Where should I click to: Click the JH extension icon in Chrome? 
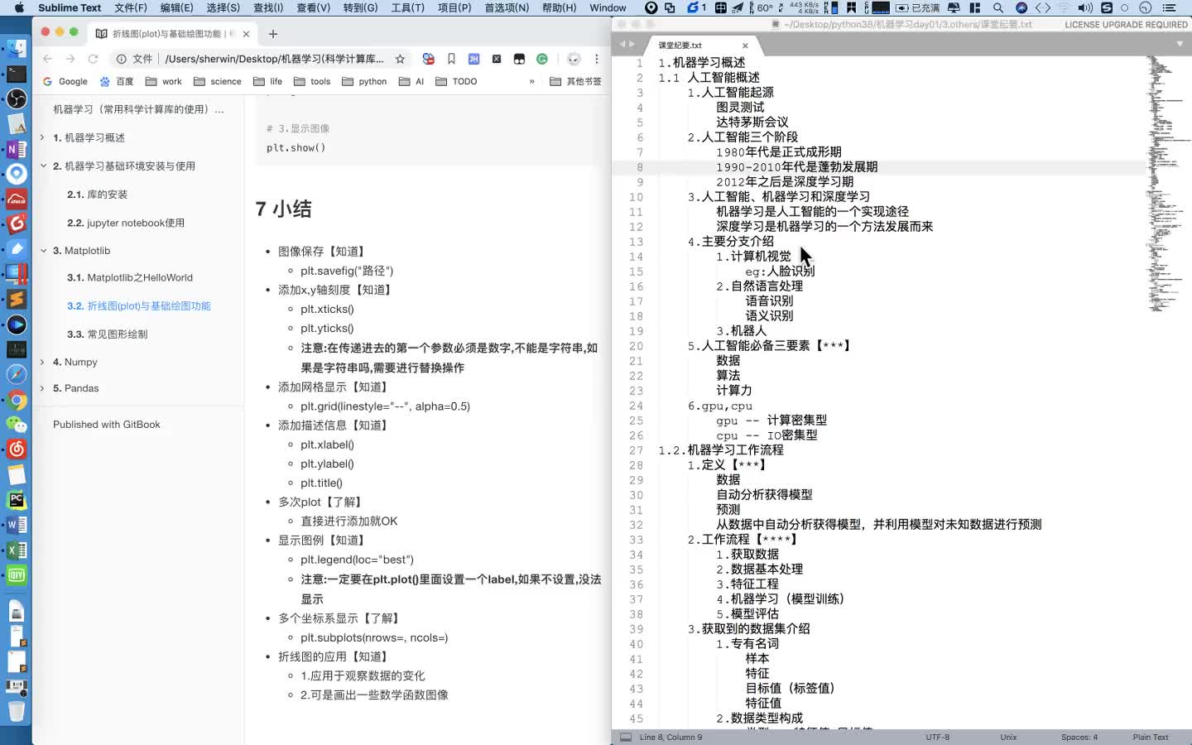[x=473, y=59]
